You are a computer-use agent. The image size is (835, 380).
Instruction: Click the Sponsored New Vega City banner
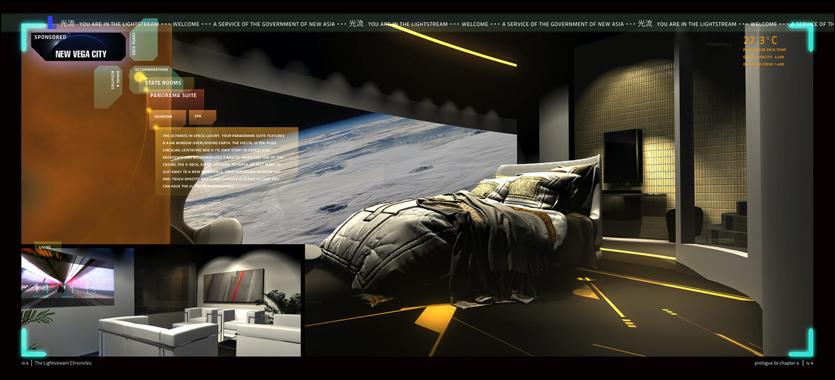point(78,47)
